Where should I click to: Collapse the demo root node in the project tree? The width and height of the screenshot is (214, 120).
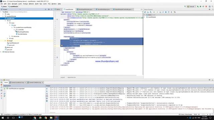pyautogui.click(x=1, y=12)
